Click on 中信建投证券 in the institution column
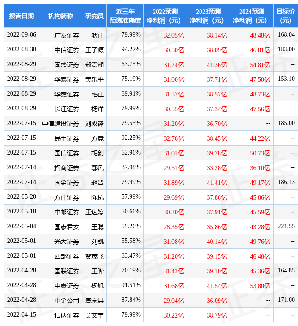The height and width of the screenshot is (326, 298). (x=61, y=123)
